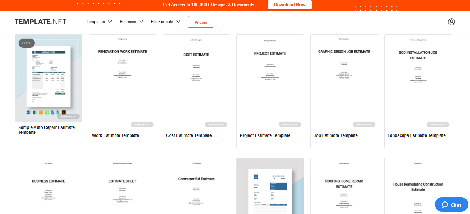Click the Microsoft Word format icon

tap(29, 112)
